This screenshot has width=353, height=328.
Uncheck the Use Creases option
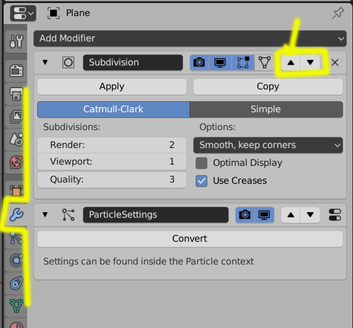(201, 181)
